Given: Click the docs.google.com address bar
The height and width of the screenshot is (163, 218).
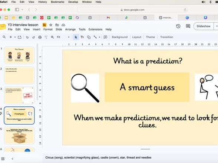Looking at the screenshot, I should point(132,10).
